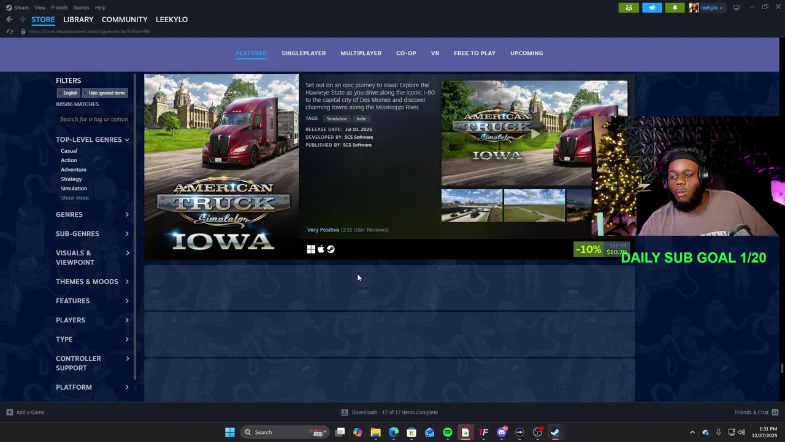Screen dimensions: 785x442
Task: Click the SteamOS platform icon
Action: pyautogui.click(x=331, y=249)
